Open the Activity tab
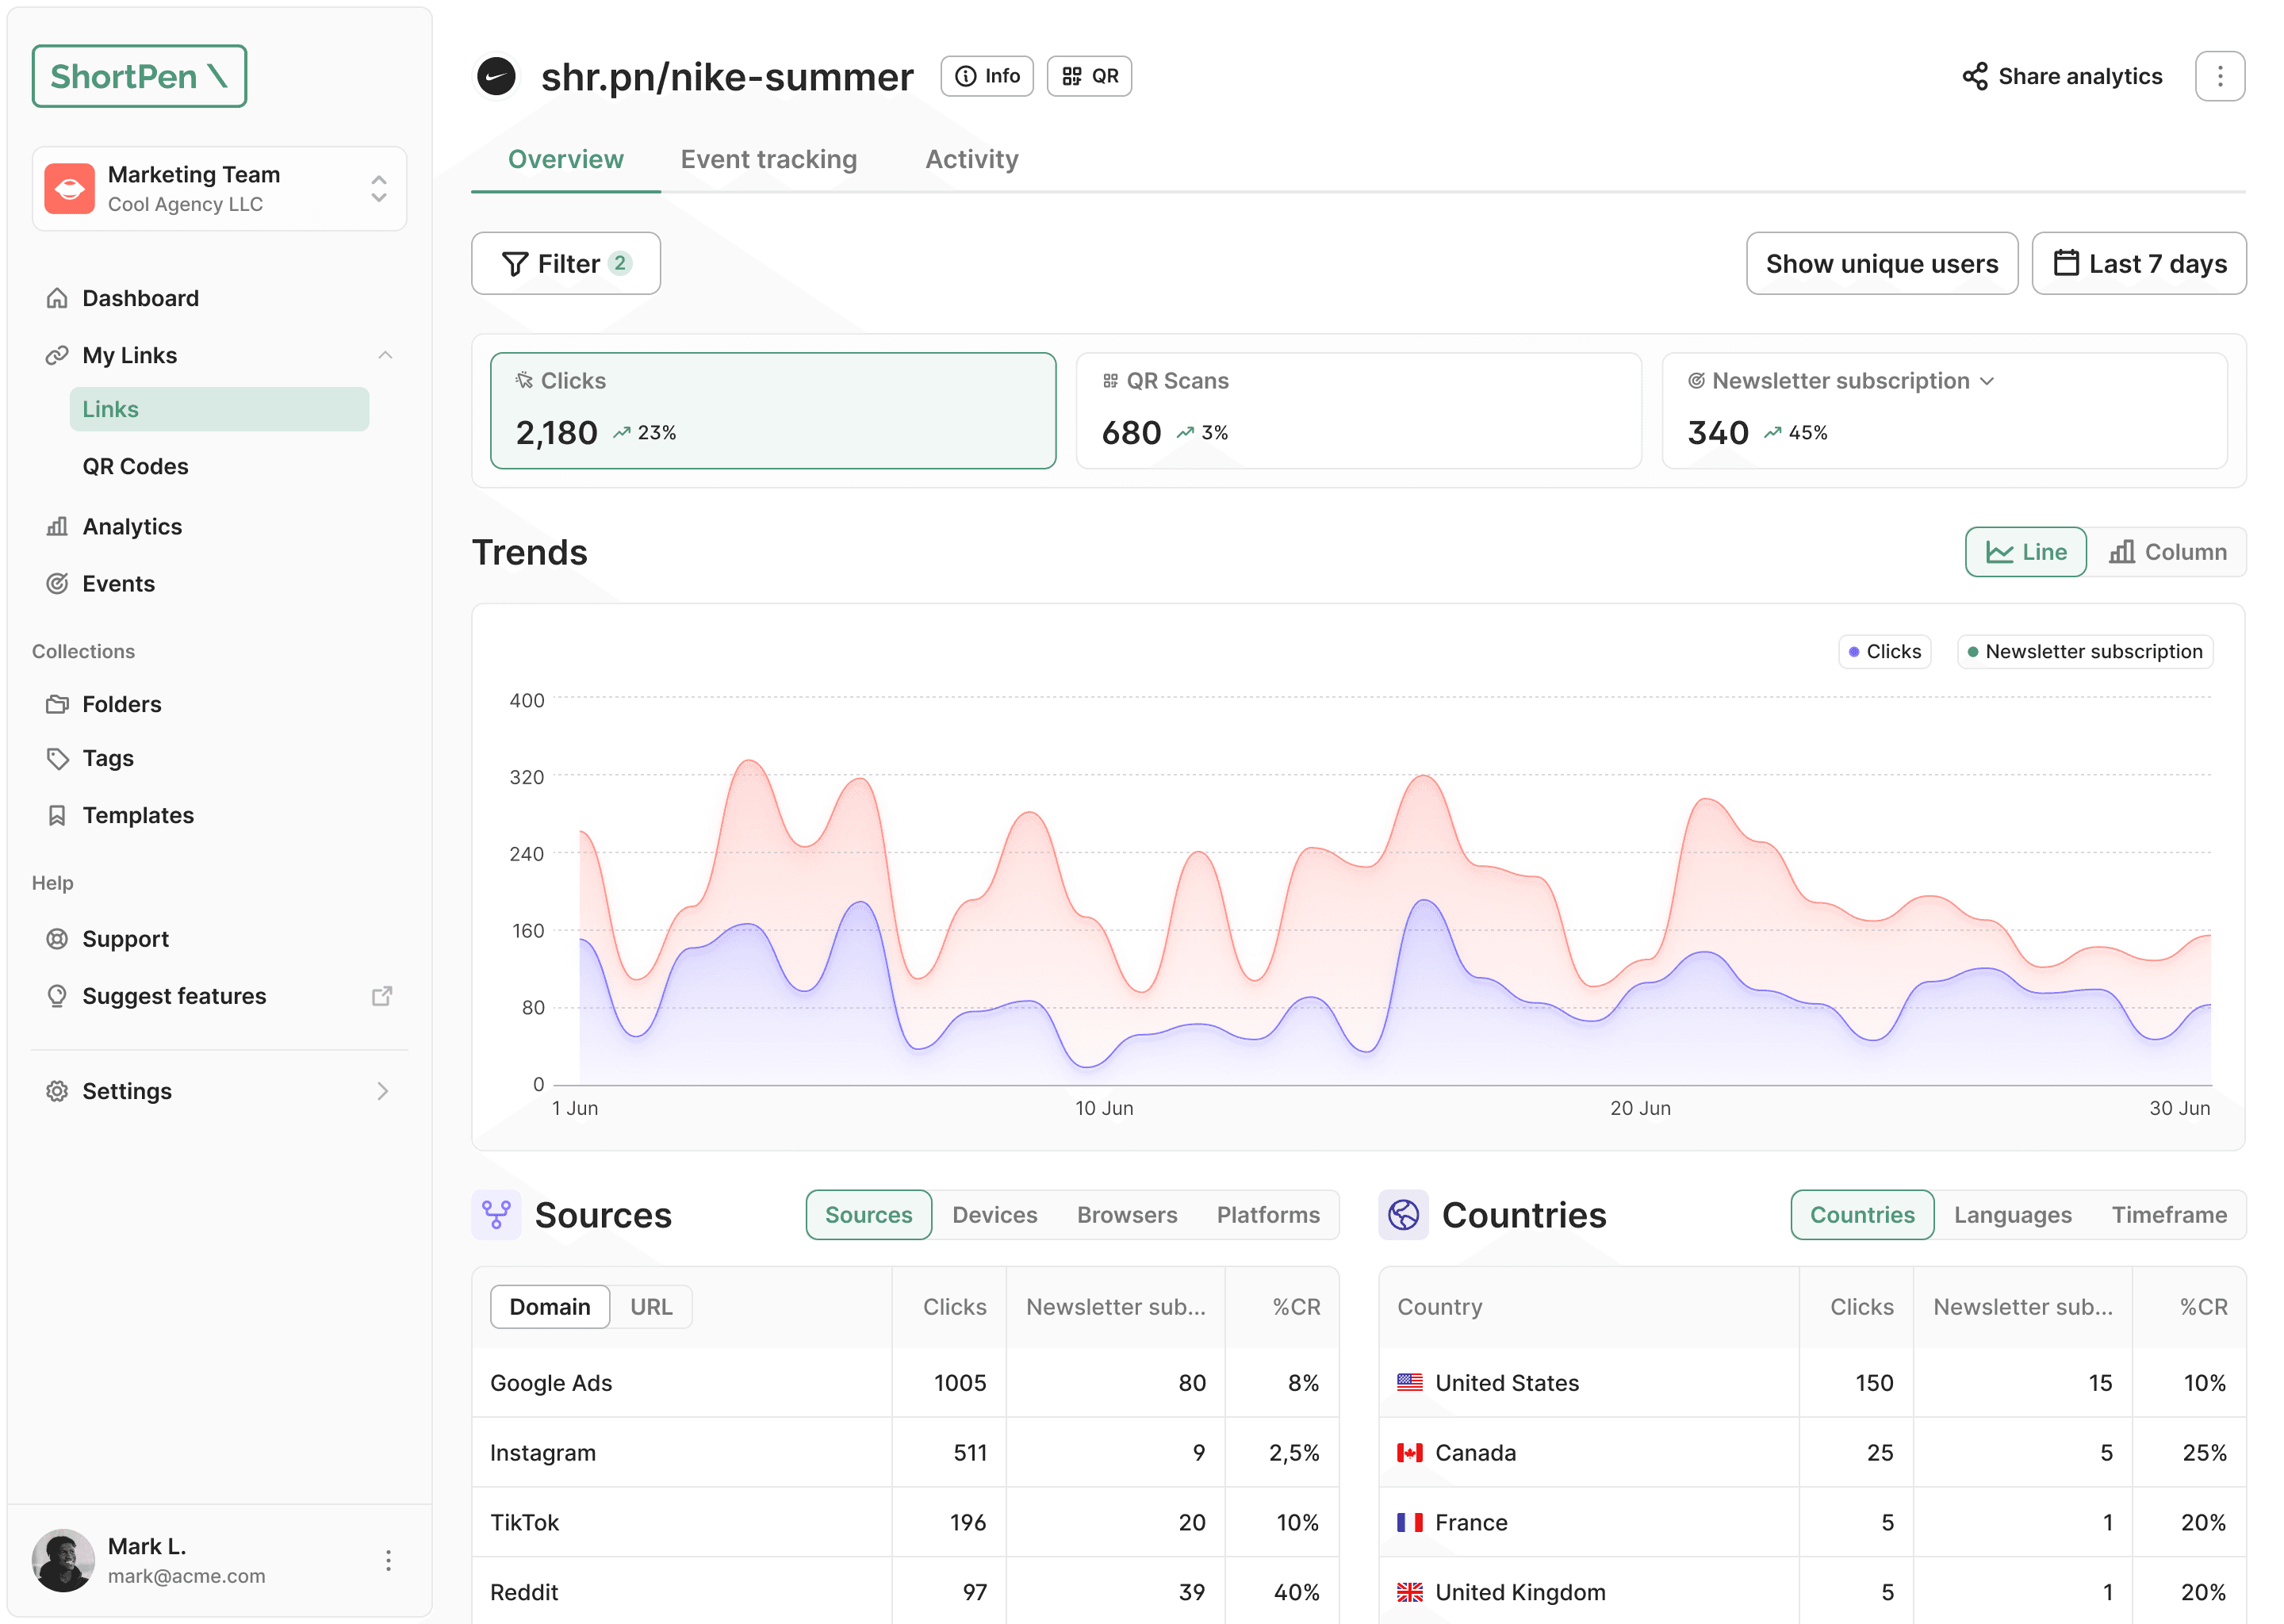Viewport: 2284px width, 1624px height. coord(970,159)
